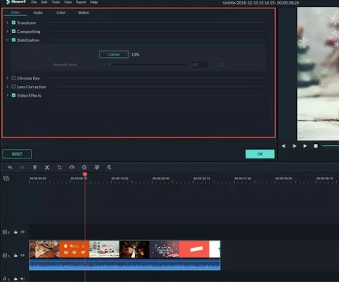Click the Speed control icon in the toolbar

pos(72,167)
